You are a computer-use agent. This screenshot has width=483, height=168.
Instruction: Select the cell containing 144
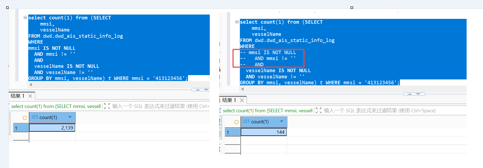264,132
